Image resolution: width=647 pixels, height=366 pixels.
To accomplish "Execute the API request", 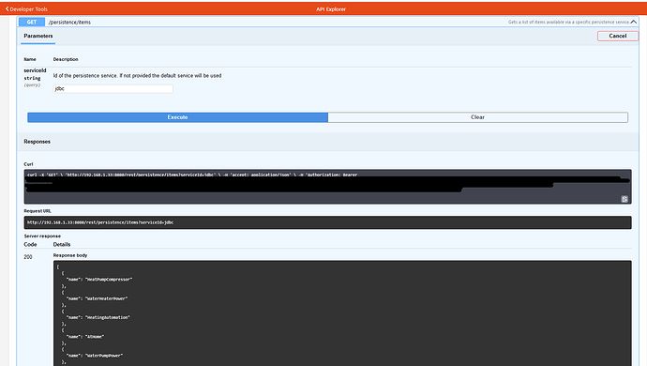I will [x=177, y=117].
